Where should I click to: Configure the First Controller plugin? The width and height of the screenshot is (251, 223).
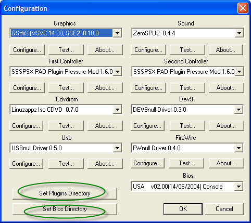27,88
